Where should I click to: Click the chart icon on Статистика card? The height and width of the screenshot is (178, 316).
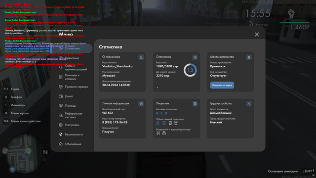click(x=195, y=57)
